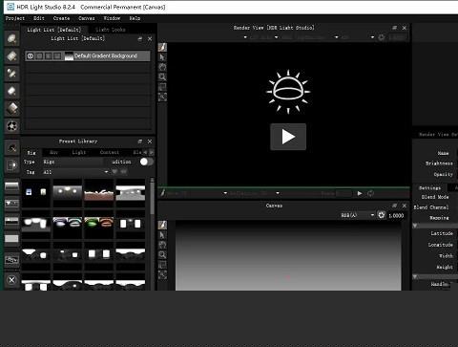Switch to the Content tab in Preset Library
458x347 pixels.
coord(109,152)
